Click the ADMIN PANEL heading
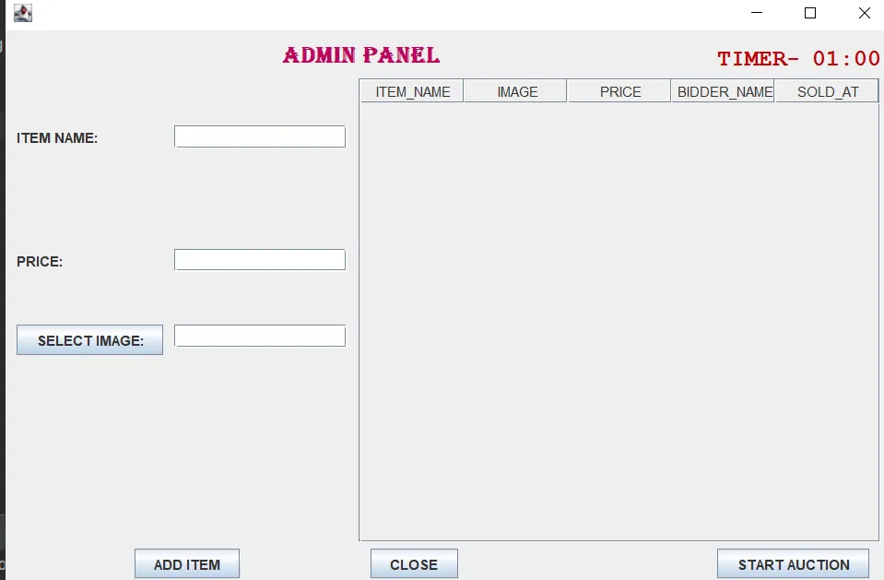The height and width of the screenshot is (580, 884). pos(360,55)
